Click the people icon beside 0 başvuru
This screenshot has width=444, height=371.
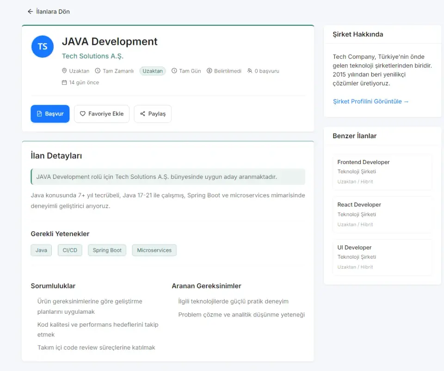click(x=249, y=71)
